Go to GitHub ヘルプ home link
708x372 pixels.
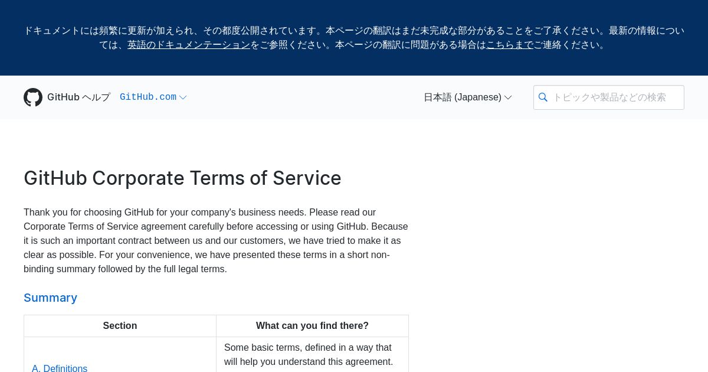point(78,97)
